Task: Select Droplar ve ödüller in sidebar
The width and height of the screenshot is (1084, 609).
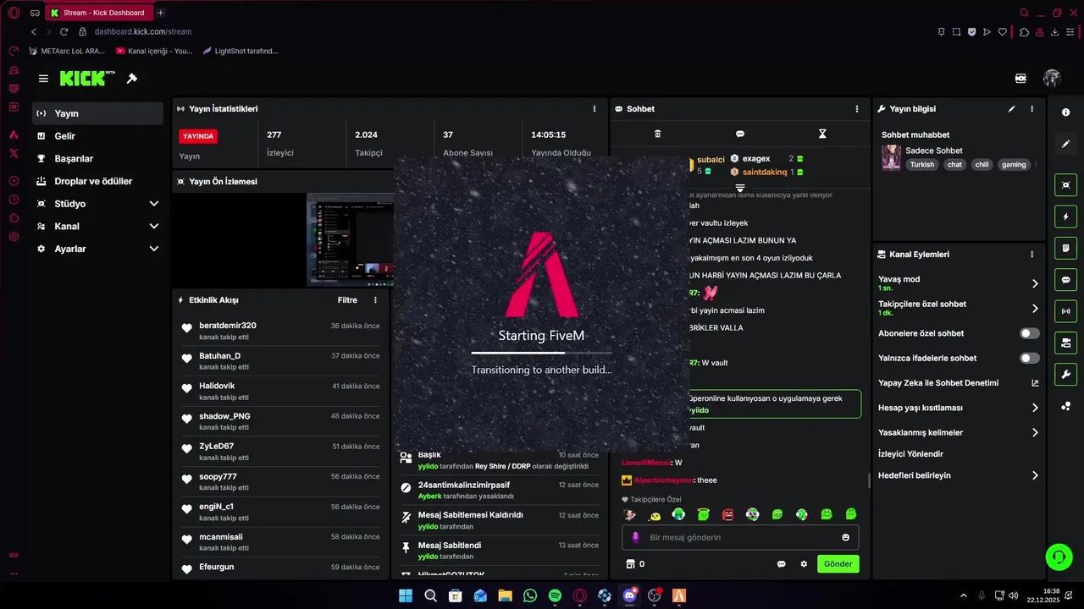Action: click(97, 181)
